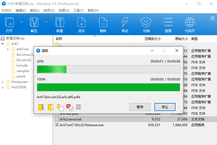Image resolution: width=217 pixels, height=145 pixels.
Task: Click the grid layout icon at toolbar's right end
Action: click(213, 18)
